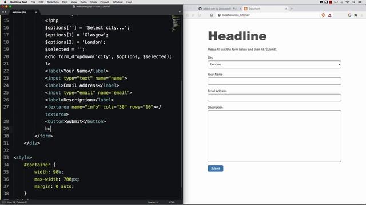Open the City dropdown showing London
The width and height of the screenshot is (366, 205).
(x=274, y=64)
